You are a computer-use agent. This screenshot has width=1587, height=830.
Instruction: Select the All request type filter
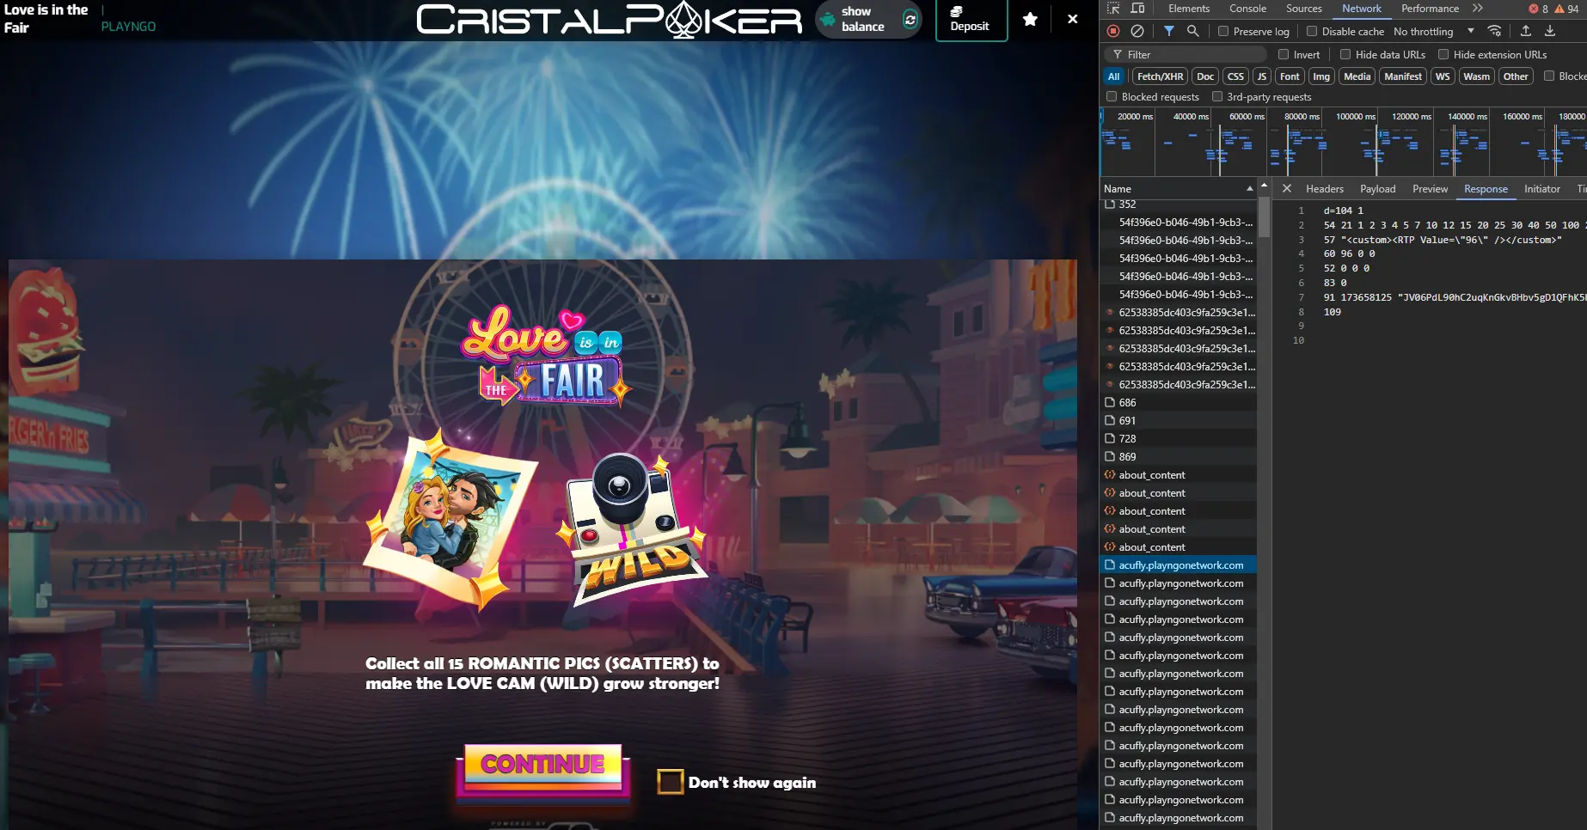[1113, 76]
